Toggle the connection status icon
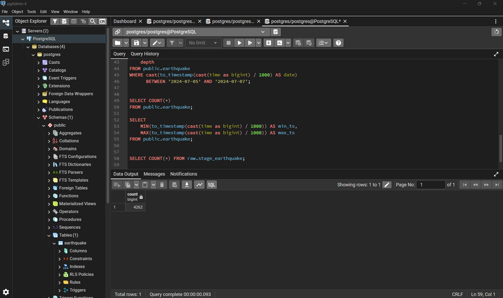The image size is (503, 298). [x=118, y=32]
